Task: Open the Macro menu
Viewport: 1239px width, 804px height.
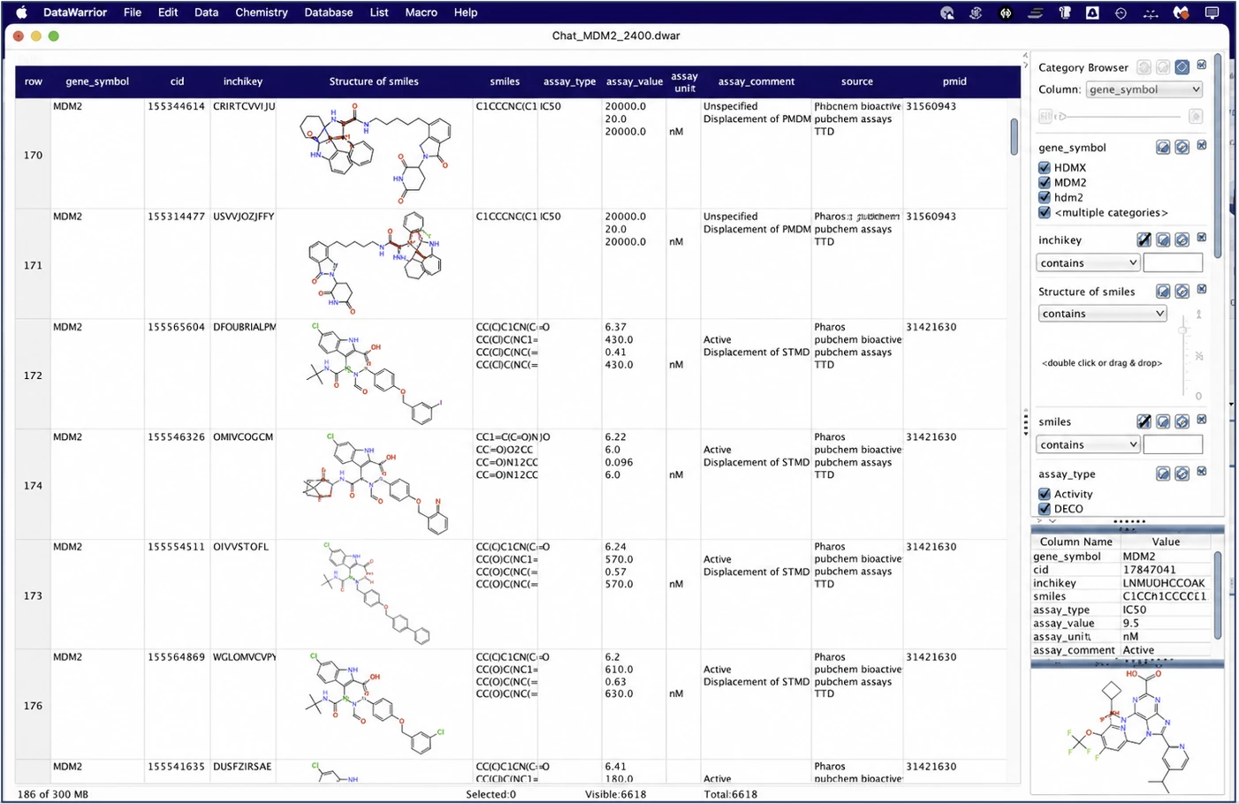Action: pyautogui.click(x=421, y=12)
